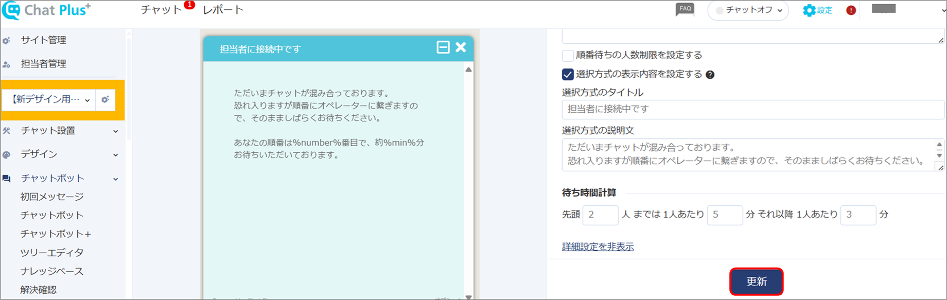Screen dimensions: 947x300
Task: Switch to the チャット tab
Action: coord(161,10)
